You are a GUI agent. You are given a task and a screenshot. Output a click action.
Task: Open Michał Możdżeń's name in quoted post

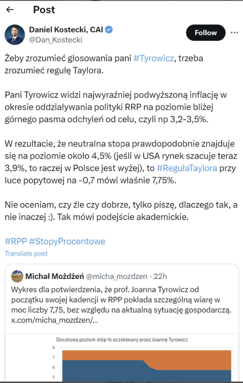click(55, 276)
